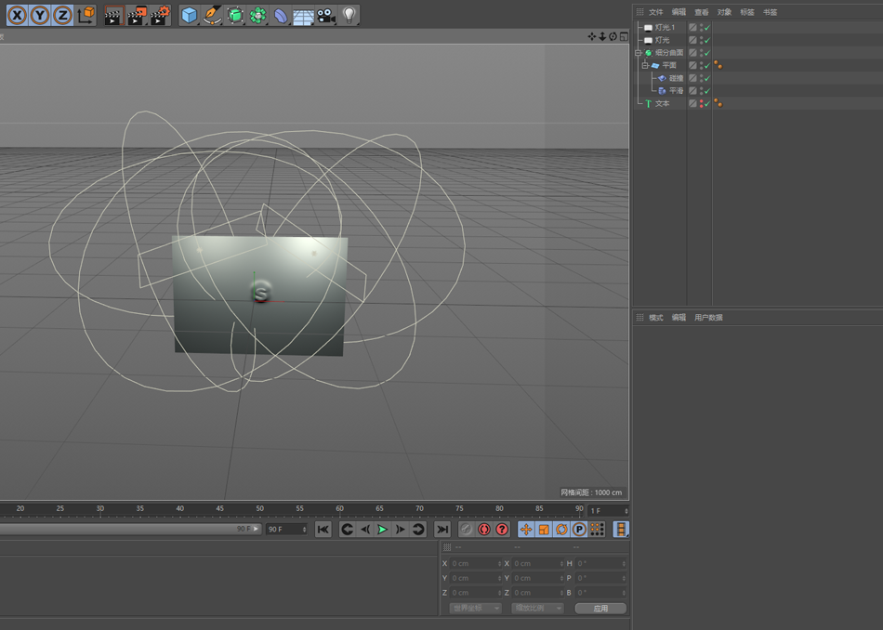Open the timeline film strip options
This screenshot has height=630, width=883.
[x=621, y=530]
